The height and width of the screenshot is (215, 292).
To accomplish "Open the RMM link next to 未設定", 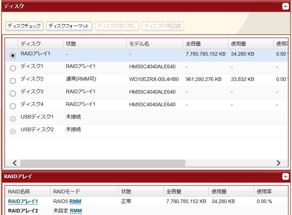I will (x=76, y=211).
